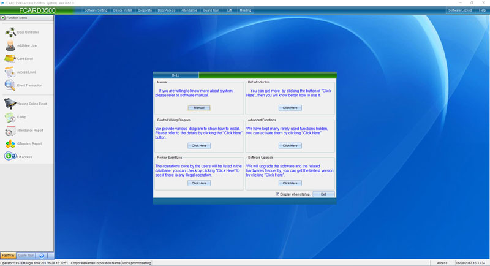490x266 pixels.
Task: Click Software Locked in the top bar
Action: tap(460, 10)
